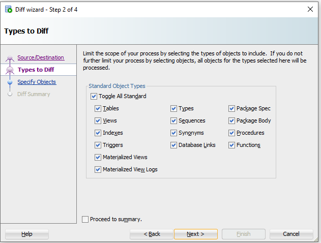Deselect Materialized View Logs
Image resolution: width=321 pixels, height=243 pixels.
click(x=98, y=169)
